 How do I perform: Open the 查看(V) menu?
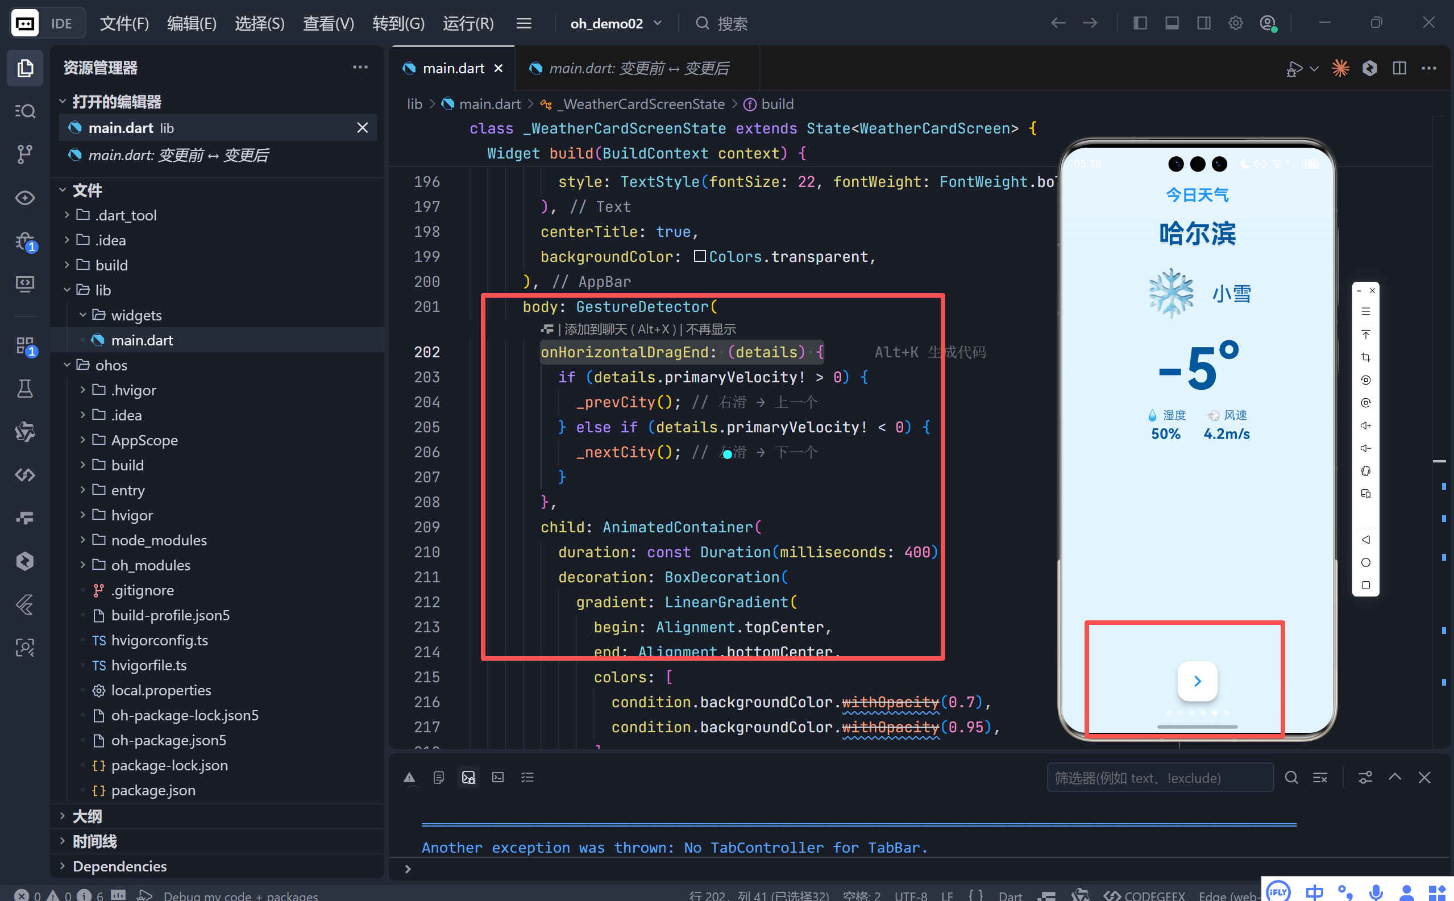tap(329, 23)
